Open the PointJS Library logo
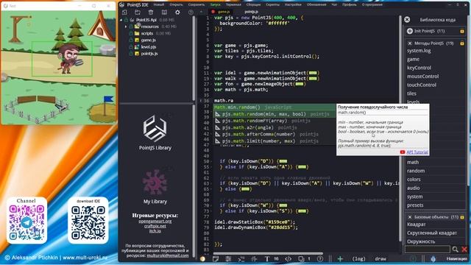The height and width of the screenshot is (265, 471). tap(155, 129)
